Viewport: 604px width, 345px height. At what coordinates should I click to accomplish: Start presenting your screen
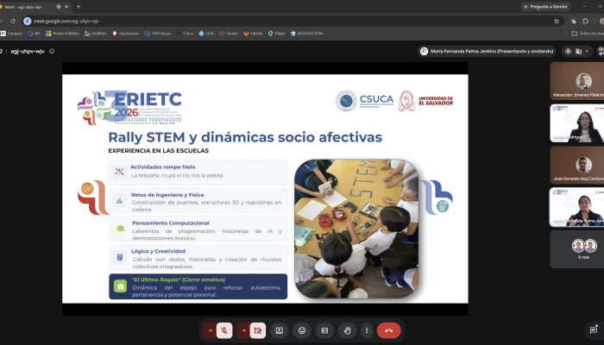tap(280, 330)
